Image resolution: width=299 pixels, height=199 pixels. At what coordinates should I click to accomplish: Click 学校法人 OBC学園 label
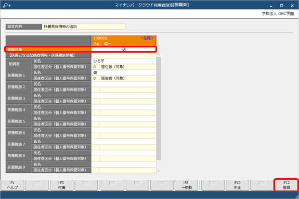coord(278,14)
